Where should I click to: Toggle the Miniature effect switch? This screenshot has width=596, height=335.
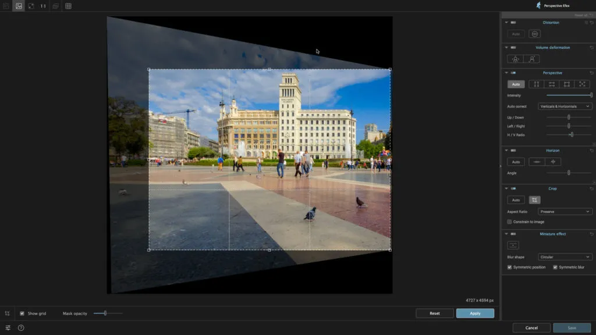click(x=513, y=234)
